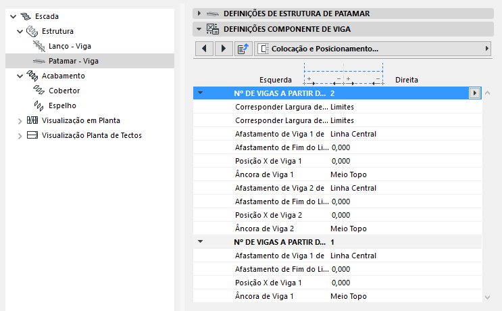Viewport: 502px width, 311px height.
Task: Collapse Definições Componente de Viga panel
Action: point(199,29)
